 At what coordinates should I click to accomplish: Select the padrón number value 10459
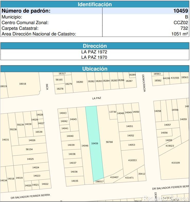click(x=180, y=11)
